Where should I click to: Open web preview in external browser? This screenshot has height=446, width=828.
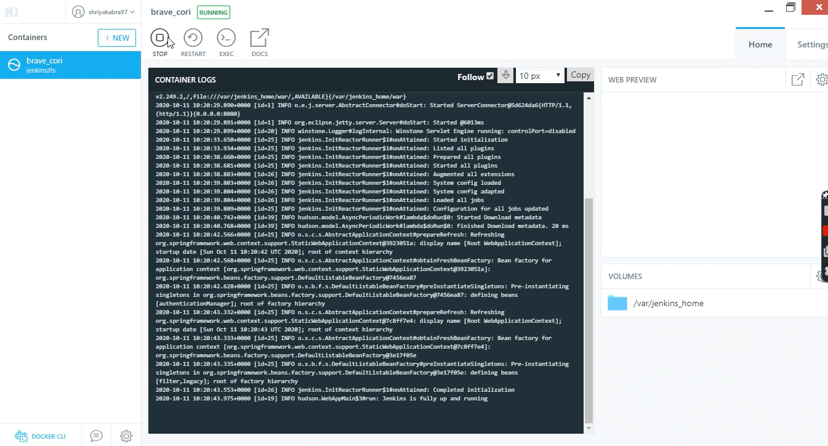coord(798,79)
